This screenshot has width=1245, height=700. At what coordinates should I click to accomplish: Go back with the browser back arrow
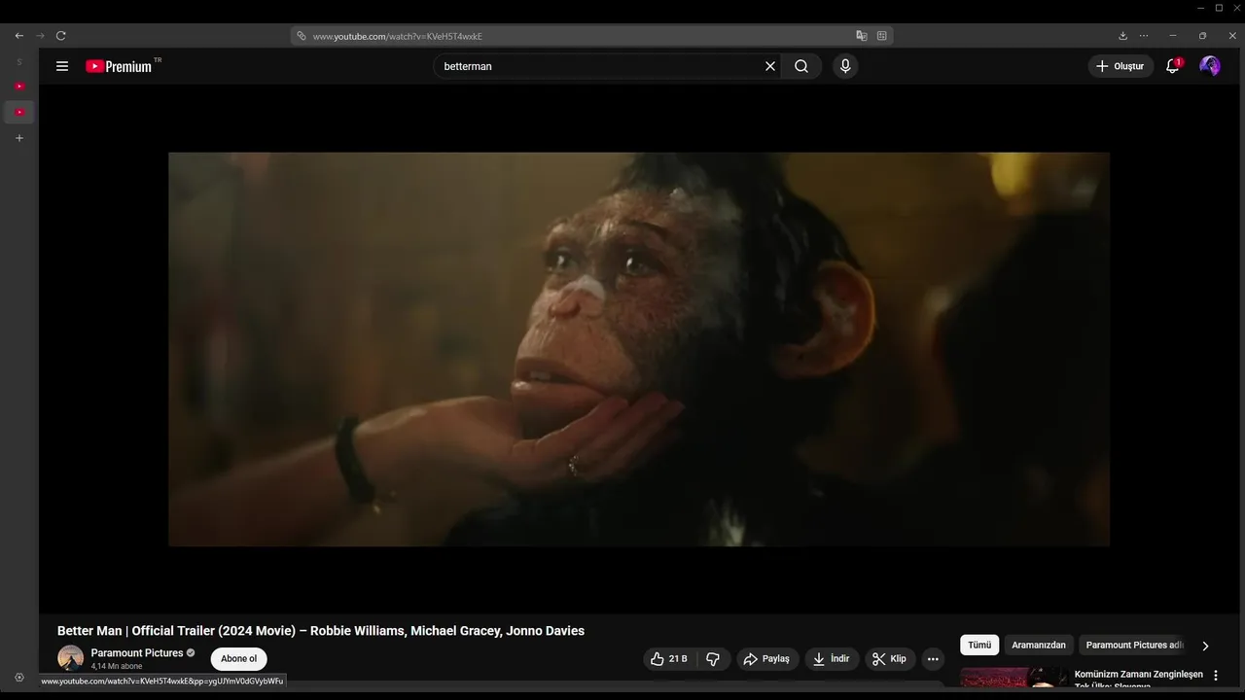[x=19, y=36]
